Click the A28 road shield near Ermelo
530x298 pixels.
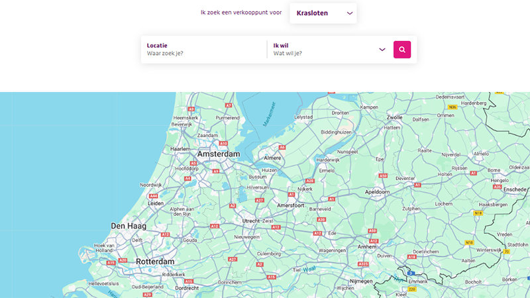(x=310, y=181)
